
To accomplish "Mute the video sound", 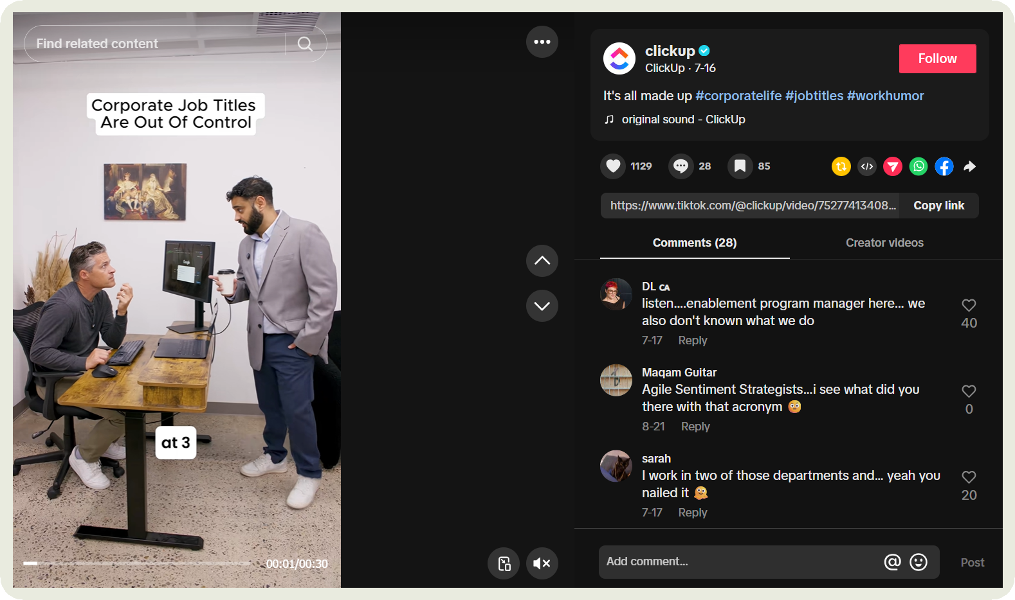I will pos(542,563).
